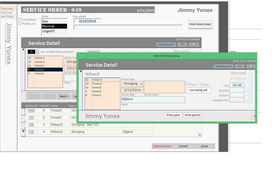
Task: Select Yonex1 in popup racquet list
Action: tap(102, 95)
